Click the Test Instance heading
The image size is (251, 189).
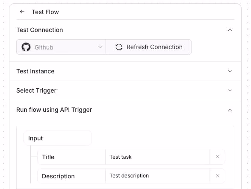35,71
